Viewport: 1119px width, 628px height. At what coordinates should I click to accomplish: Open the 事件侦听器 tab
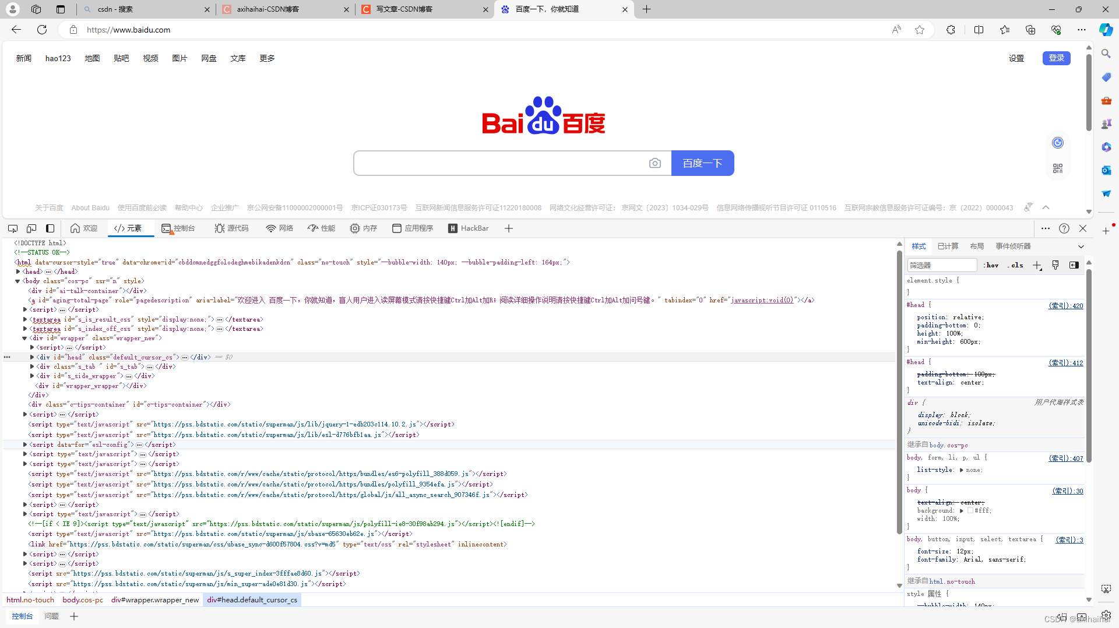tap(1013, 246)
